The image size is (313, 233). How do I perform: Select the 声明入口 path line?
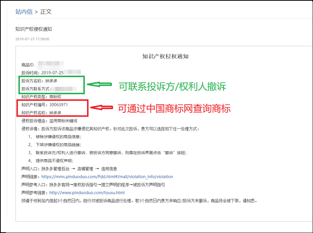point(69,169)
